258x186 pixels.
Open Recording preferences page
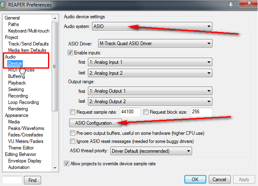click(18, 96)
